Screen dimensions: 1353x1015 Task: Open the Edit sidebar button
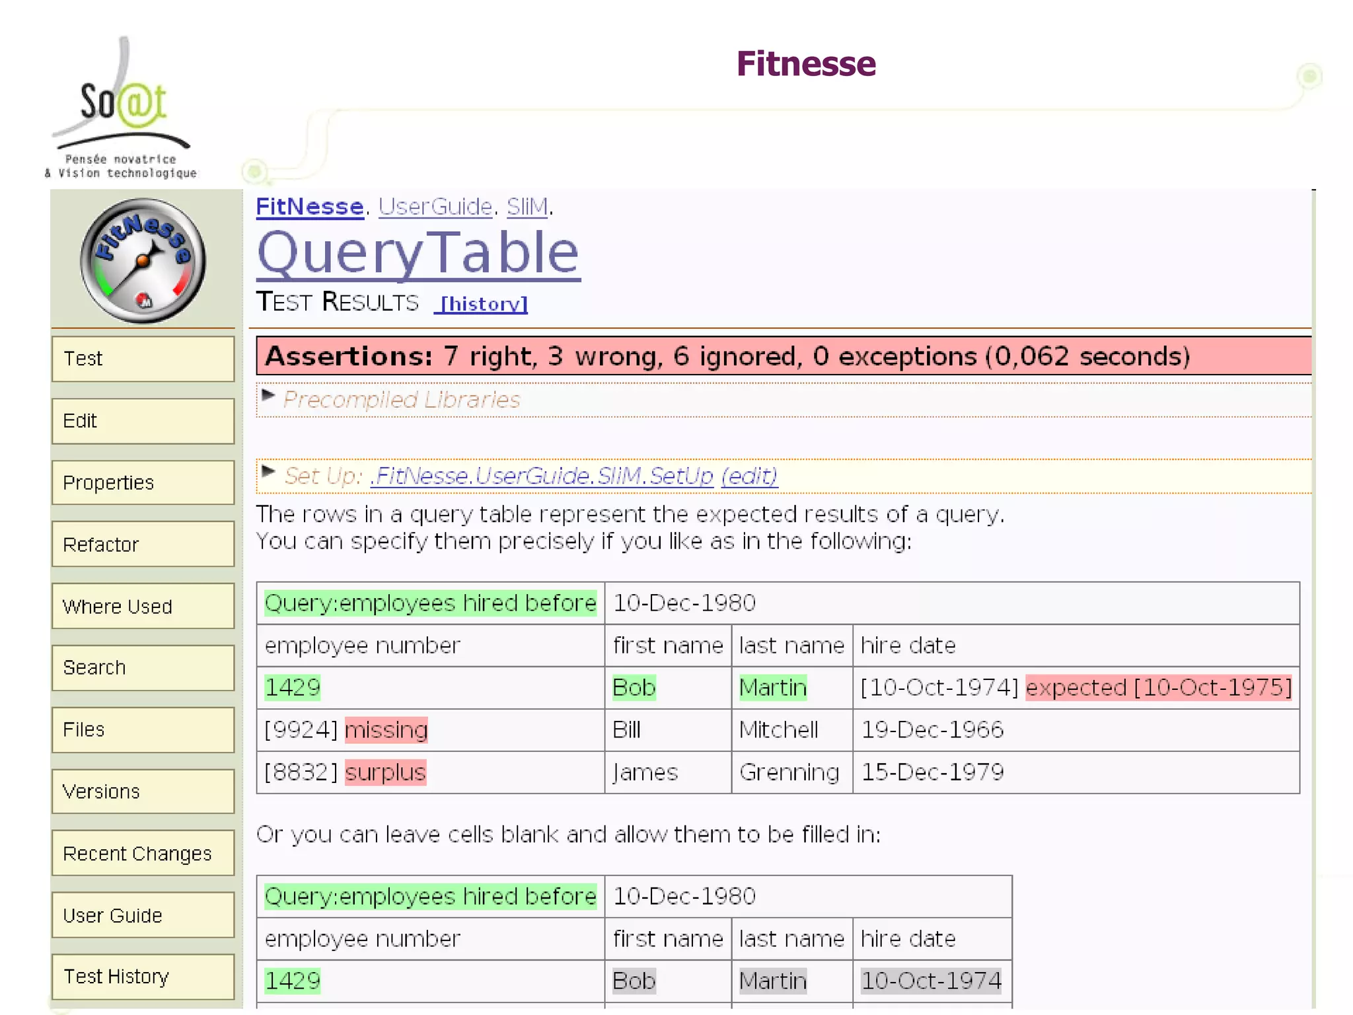(143, 421)
